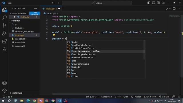The height and width of the screenshot is (103, 183).
Task: Click the lightbulb code action icon
Action: tap(54, 35)
